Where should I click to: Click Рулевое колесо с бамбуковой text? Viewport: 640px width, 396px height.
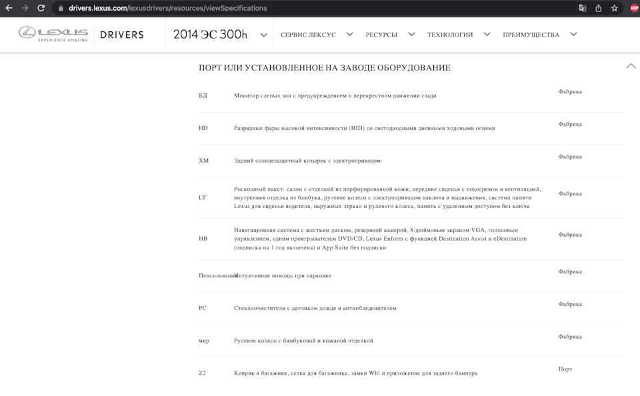304,341
